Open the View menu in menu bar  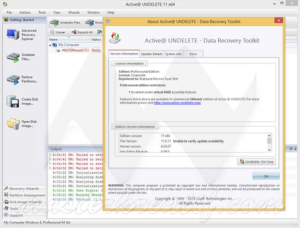pyautogui.click(x=57, y=13)
